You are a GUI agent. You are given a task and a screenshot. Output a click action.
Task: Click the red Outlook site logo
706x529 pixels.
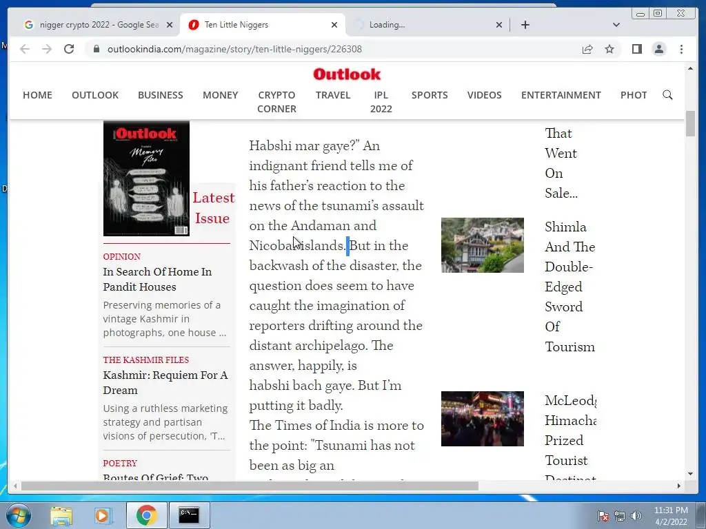pos(347,74)
